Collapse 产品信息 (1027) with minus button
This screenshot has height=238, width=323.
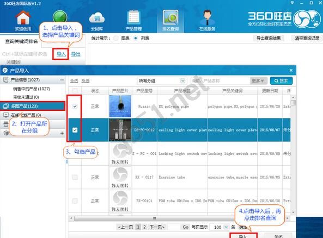pos(62,80)
